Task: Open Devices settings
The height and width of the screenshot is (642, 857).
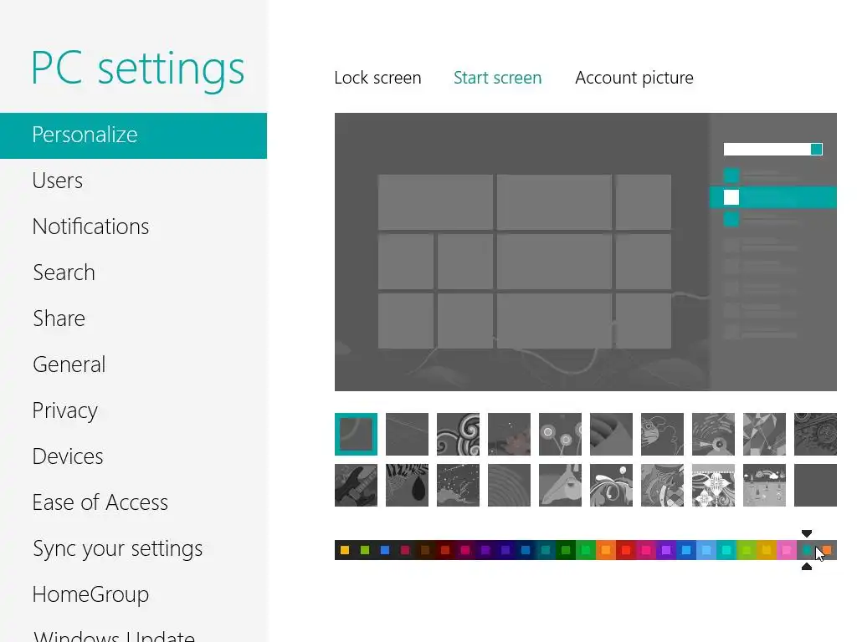Action: (x=68, y=456)
